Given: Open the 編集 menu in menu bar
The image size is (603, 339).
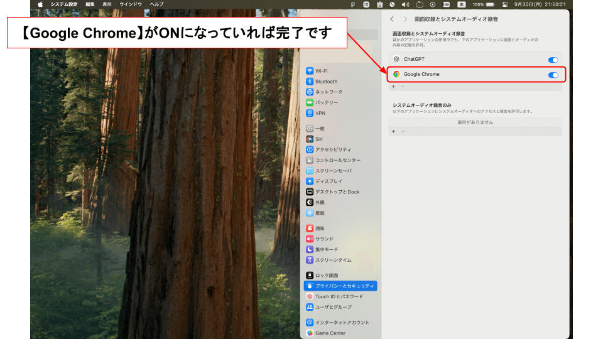Looking at the screenshot, I should [x=90, y=4].
